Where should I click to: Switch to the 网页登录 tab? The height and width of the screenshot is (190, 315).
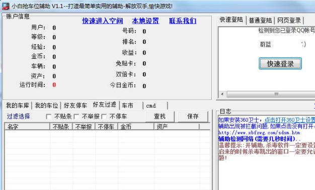click(289, 20)
